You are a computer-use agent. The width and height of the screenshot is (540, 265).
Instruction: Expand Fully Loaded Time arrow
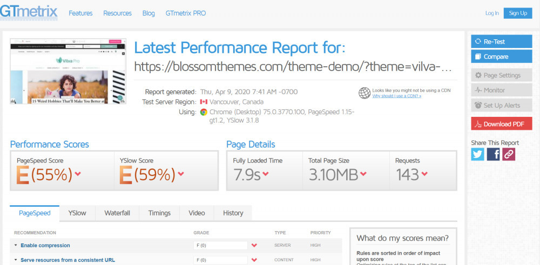pyautogui.click(x=266, y=173)
